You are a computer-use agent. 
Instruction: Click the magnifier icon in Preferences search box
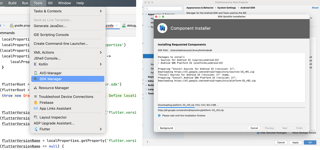(147, 9)
